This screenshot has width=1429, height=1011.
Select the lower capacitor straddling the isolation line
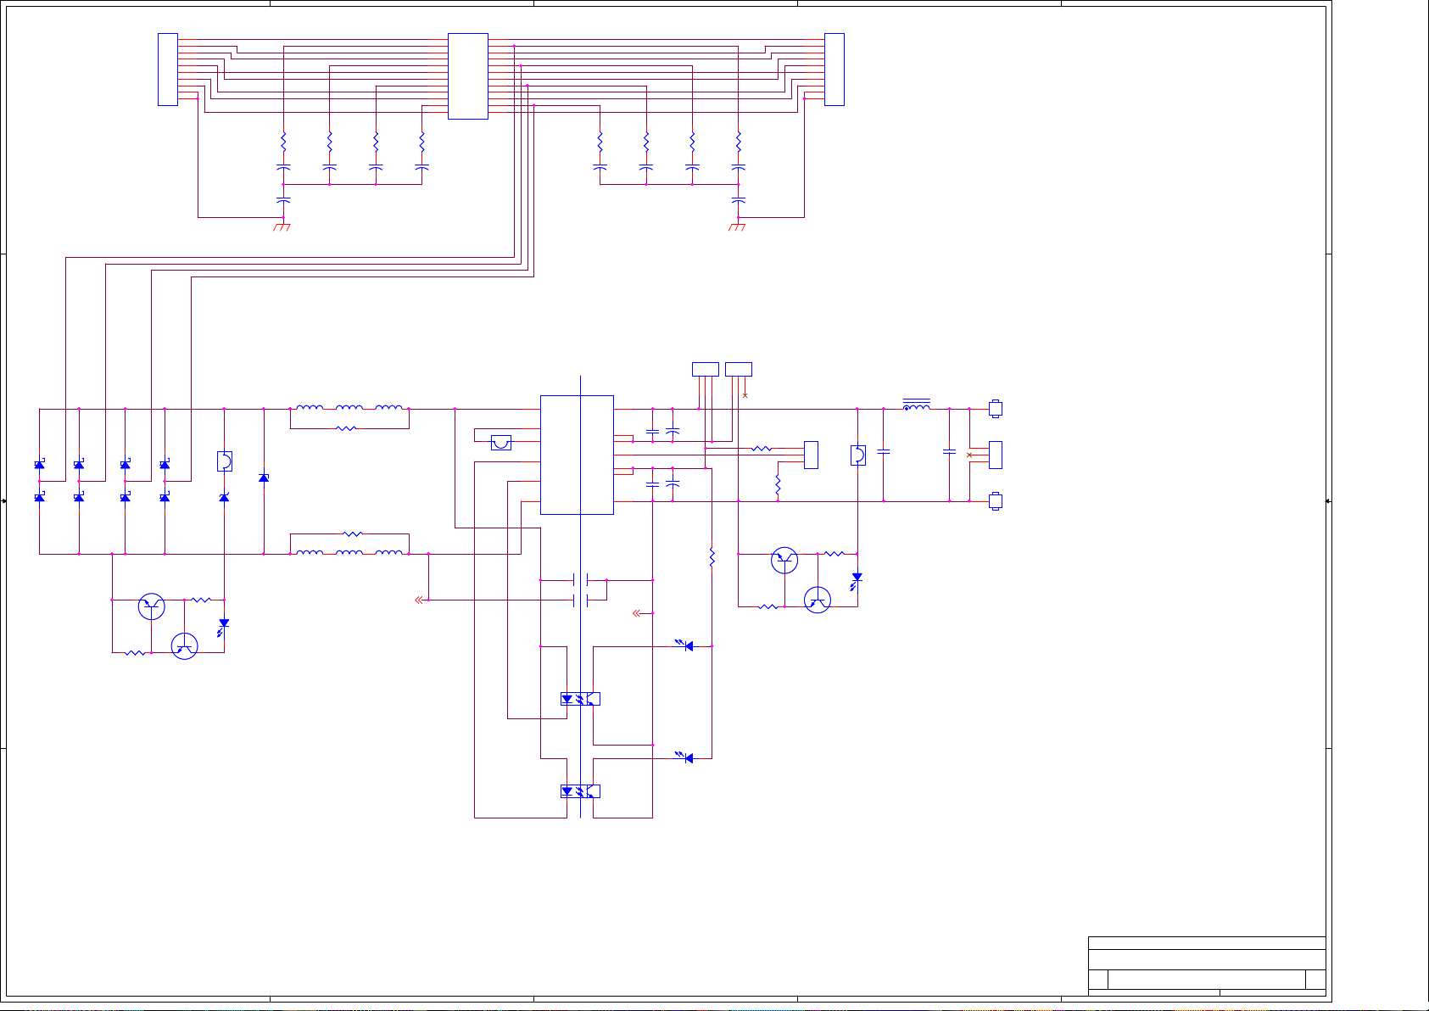click(581, 600)
